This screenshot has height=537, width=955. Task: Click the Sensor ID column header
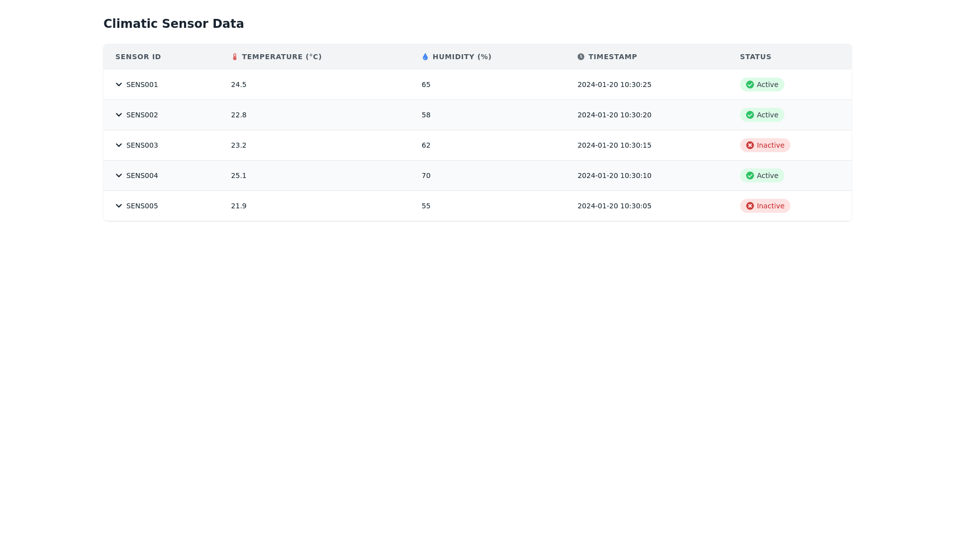click(138, 57)
